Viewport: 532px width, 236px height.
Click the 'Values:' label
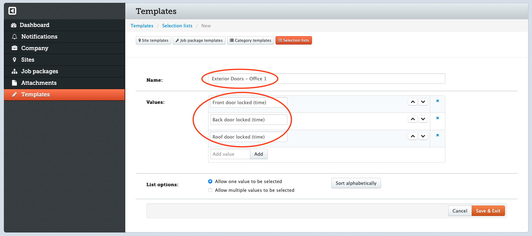pos(155,102)
